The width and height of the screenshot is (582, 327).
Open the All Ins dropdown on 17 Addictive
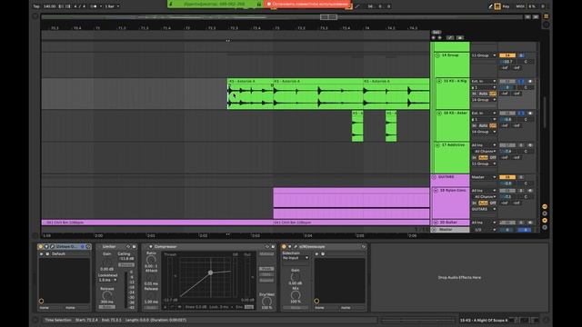coord(484,145)
